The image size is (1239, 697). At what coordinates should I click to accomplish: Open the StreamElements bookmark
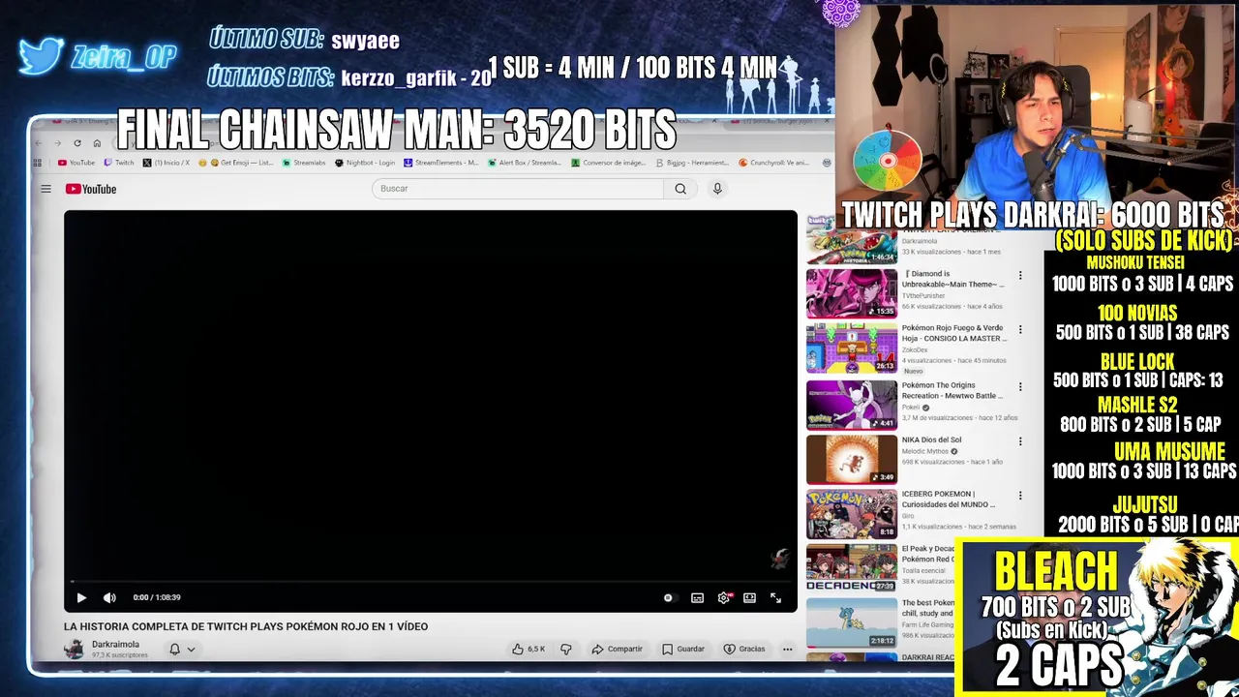(441, 163)
